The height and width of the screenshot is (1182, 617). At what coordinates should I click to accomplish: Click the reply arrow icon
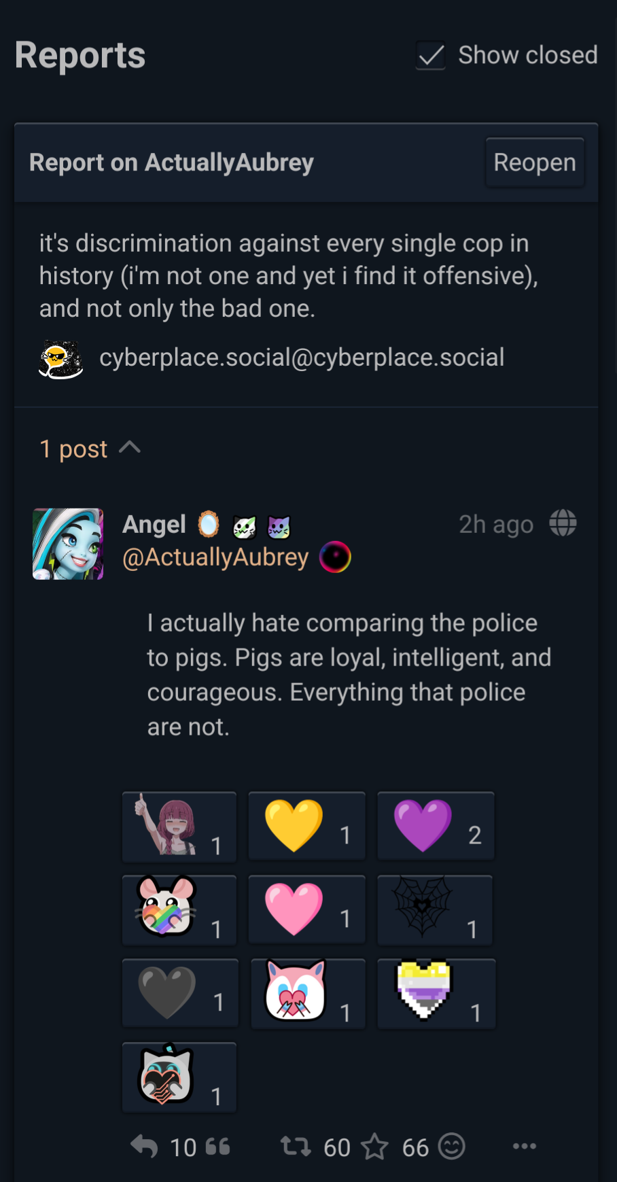(x=144, y=1147)
